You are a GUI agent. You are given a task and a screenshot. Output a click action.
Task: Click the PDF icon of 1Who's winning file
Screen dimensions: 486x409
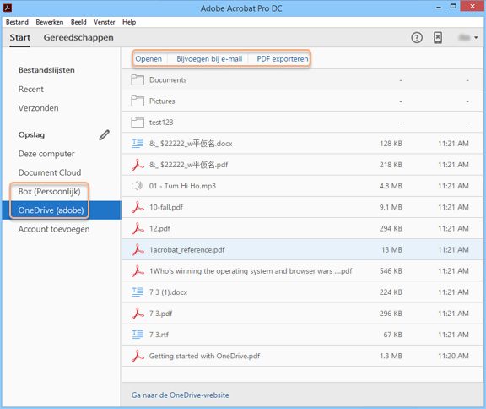[x=138, y=271]
